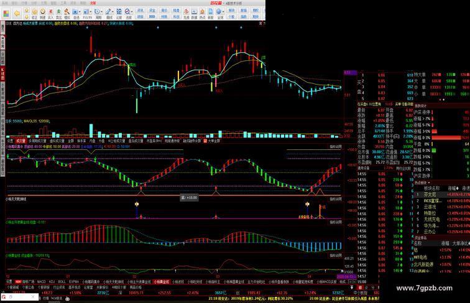Click the 资金 toolbar button
470x303 pixels.
152,10
